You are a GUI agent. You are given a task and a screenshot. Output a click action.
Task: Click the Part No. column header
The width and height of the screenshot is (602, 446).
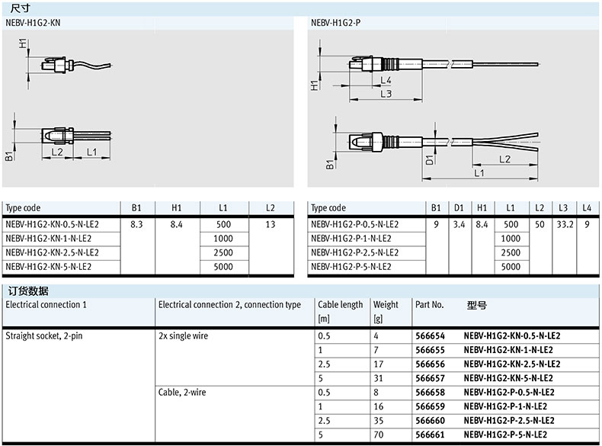[x=430, y=305]
